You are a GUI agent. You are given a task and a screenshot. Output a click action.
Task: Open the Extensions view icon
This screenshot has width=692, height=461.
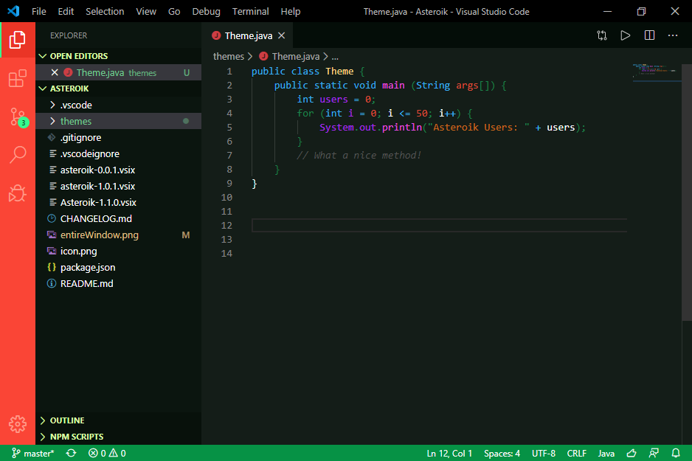pyautogui.click(x=18, y=78)
